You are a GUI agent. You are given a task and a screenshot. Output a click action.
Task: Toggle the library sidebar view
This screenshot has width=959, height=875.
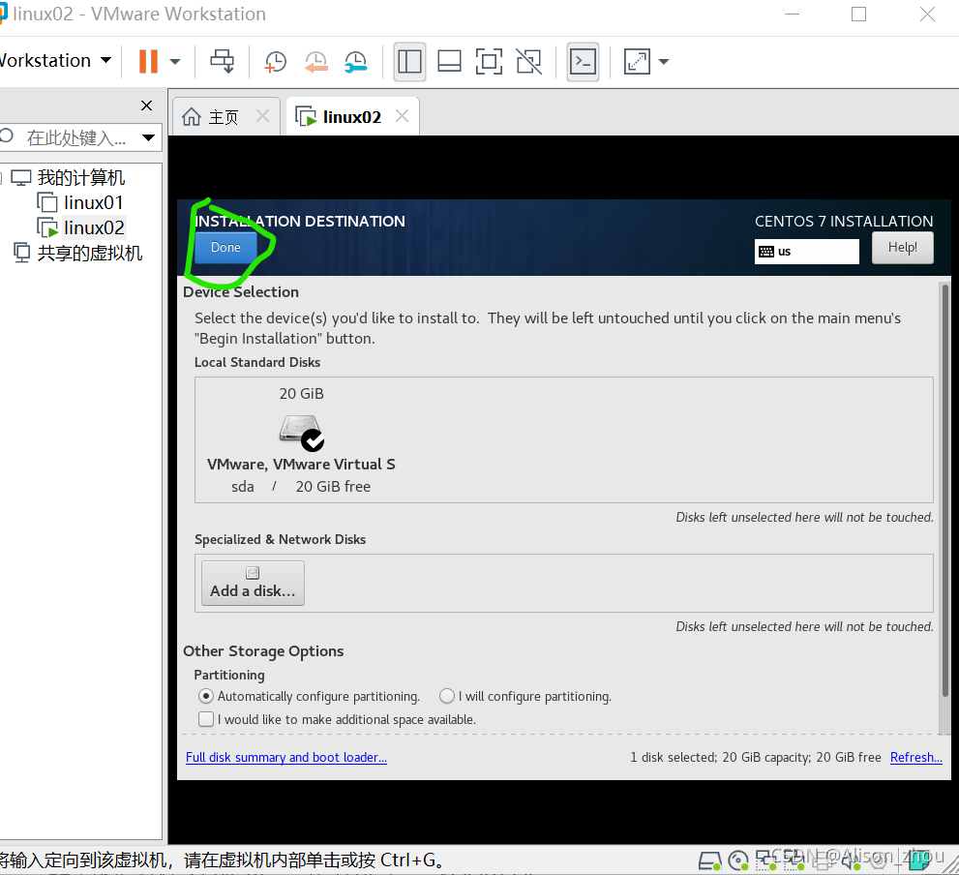point(409,61)
